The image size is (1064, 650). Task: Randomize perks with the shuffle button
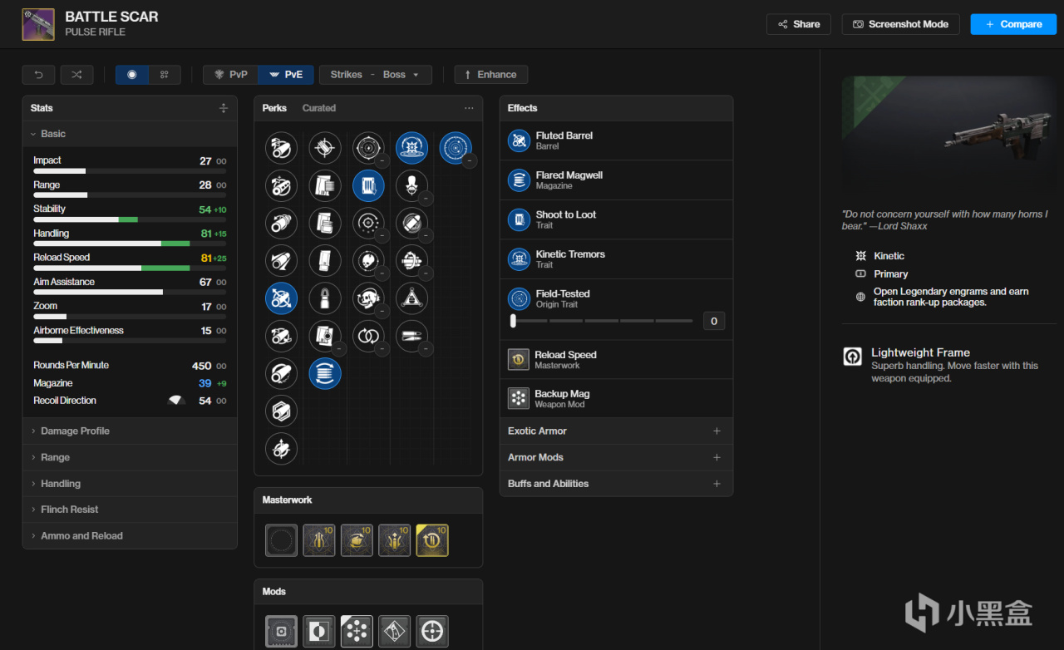coord(76,75)
